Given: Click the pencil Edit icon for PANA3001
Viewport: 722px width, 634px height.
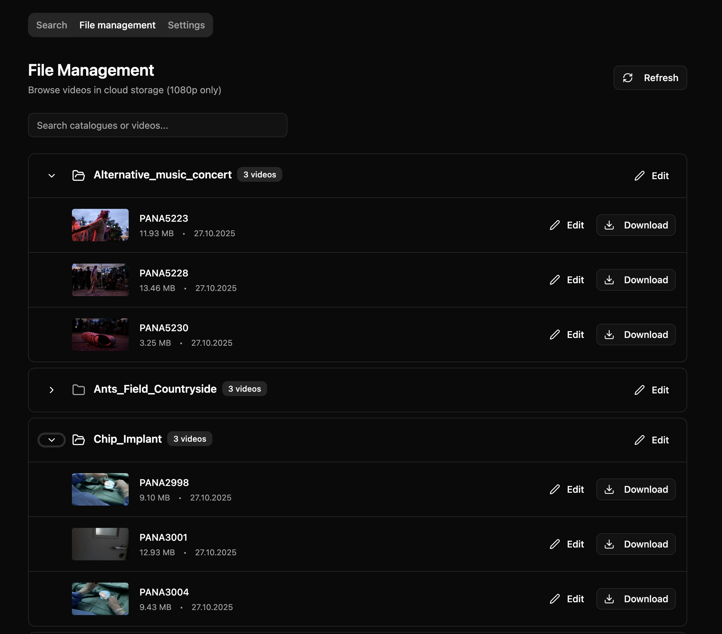Looking at the screenshot, I should 556,544.
